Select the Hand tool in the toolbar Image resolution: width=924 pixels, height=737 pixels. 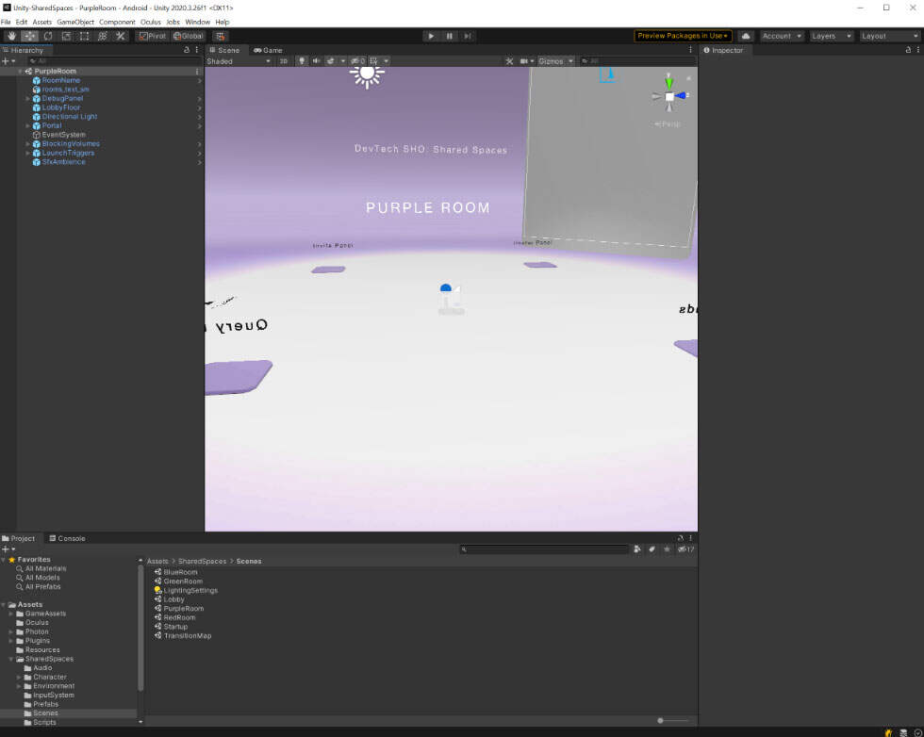[x=11, y=36]
